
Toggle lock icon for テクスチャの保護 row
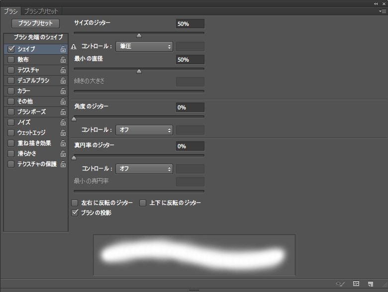coord(63,164)
